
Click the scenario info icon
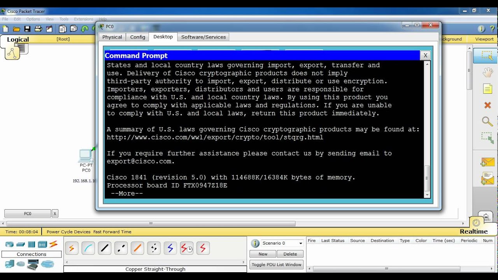point(255,243)
